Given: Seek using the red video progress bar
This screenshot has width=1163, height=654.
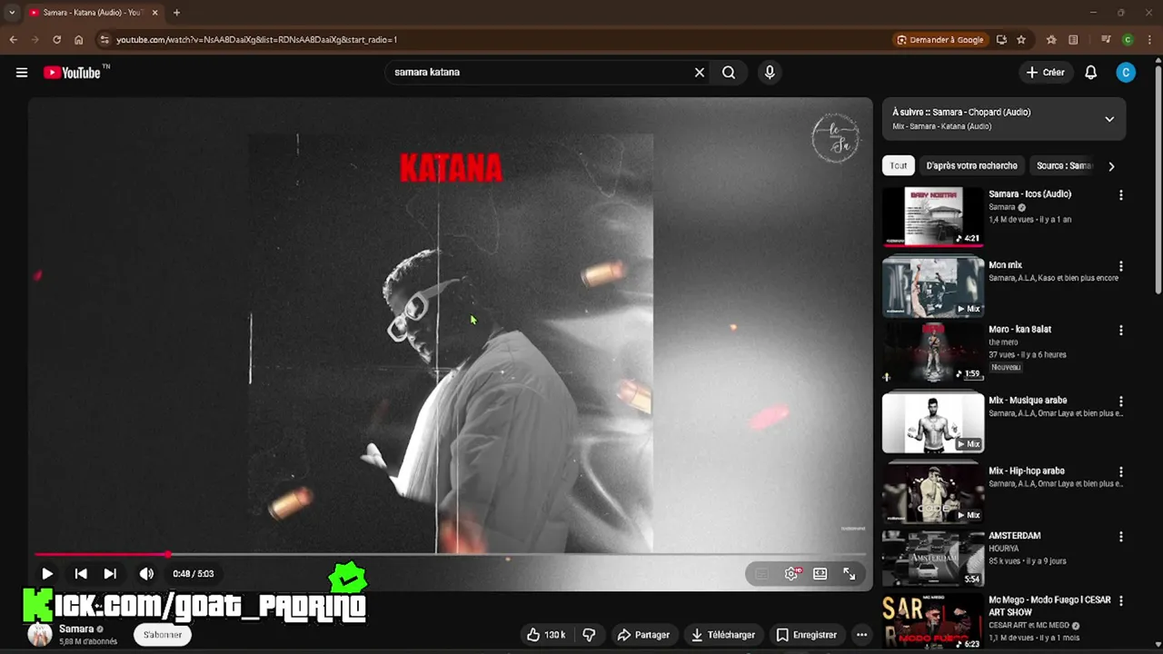Looking at the screenshot, I should pos(450,554).
